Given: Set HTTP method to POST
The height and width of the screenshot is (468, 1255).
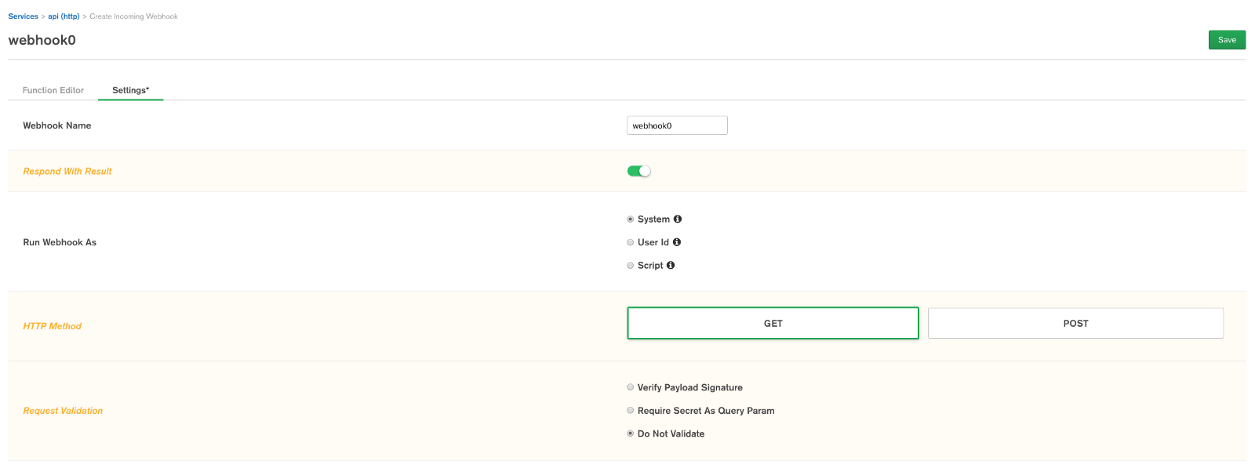Looking at the screenshot, I should 1075,323.
